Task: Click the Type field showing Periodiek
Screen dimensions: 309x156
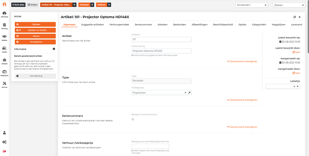Action: pos(161,81)
